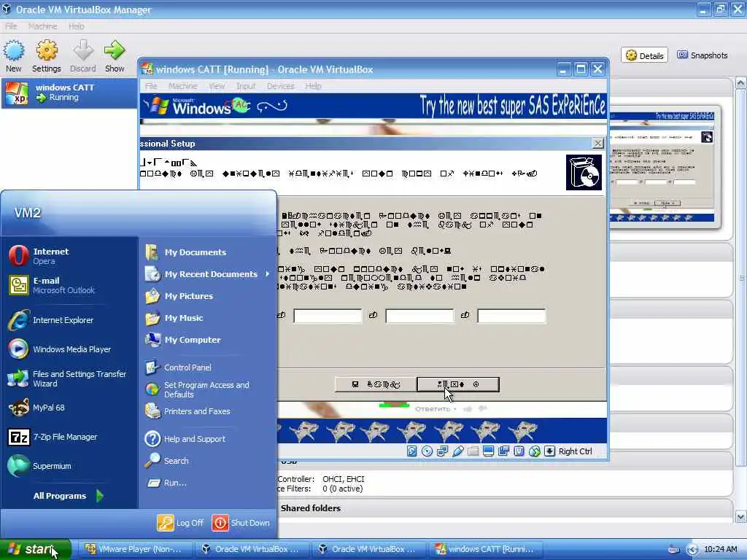Click the third product key input field
Viewport: 747px width, 560px height.
(511, 316)
